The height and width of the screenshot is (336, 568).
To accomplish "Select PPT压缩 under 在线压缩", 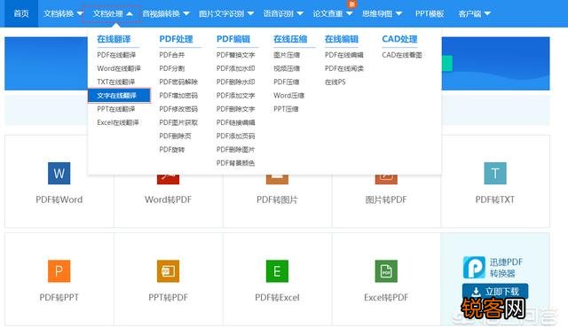I will (x=286, y=109).
